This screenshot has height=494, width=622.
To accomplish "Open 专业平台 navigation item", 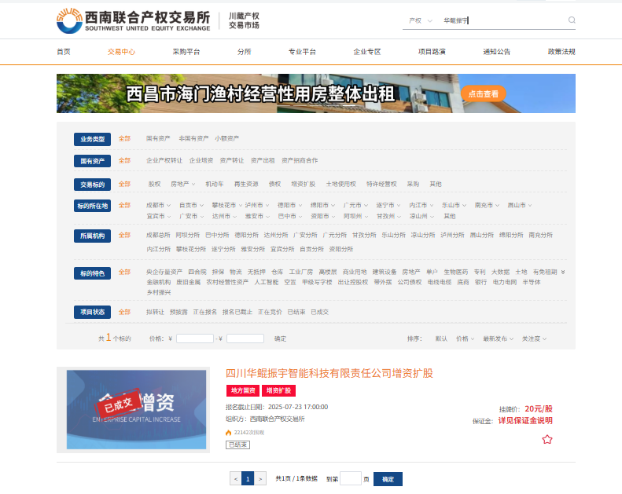I will [x=302, y=52].
